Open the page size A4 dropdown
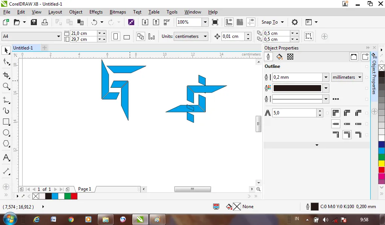Viewport: 385px width, 225px height. [x=58, y=36]
